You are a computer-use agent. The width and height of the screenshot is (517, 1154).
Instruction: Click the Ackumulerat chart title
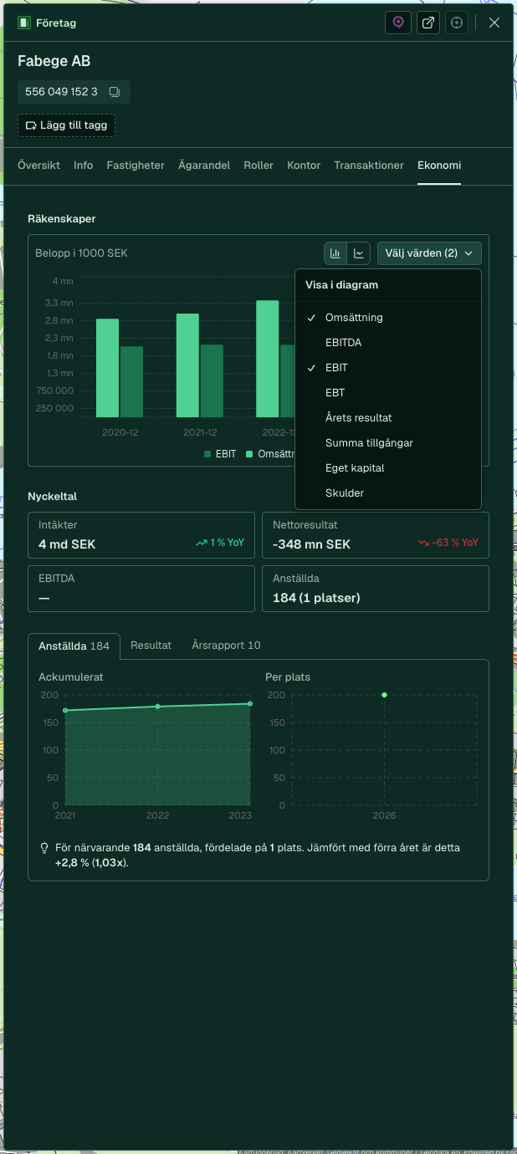[x=71, y=677]
